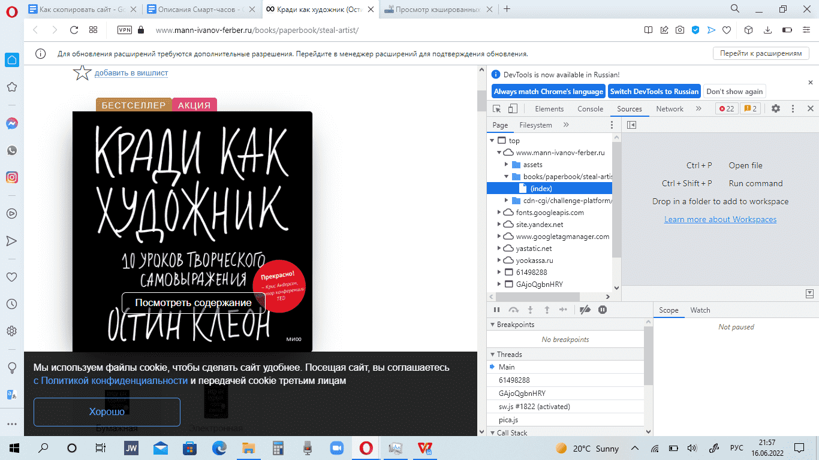Switch to the Elements tab
Viewport: 819px width, 460px height.
click(549, 108)
